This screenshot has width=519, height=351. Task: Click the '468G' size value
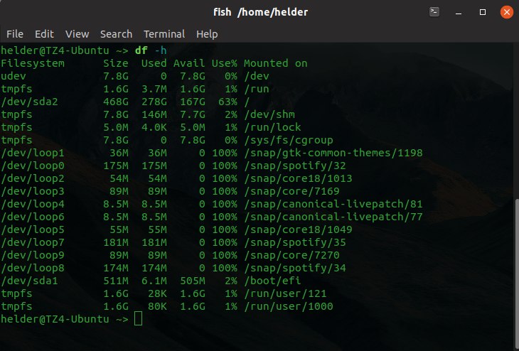115,102
